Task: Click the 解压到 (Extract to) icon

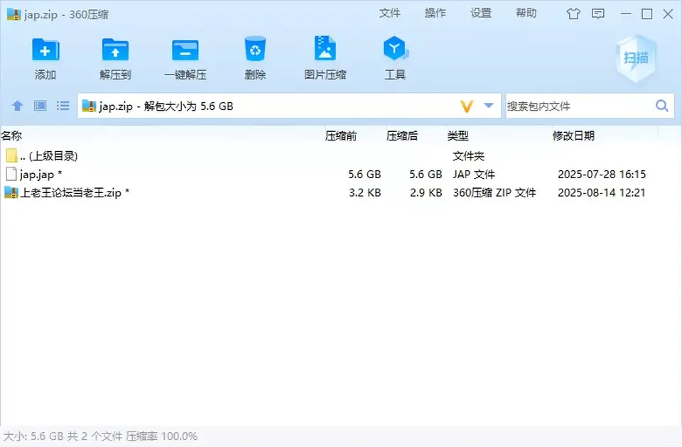Action: [115, 50]
